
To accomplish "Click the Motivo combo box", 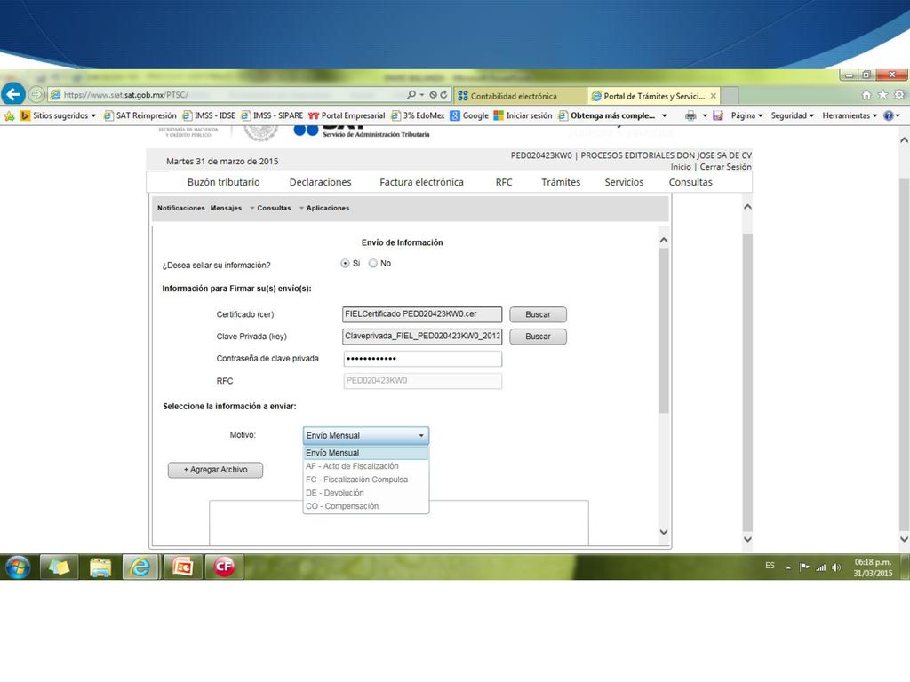I will pos(365,435).
